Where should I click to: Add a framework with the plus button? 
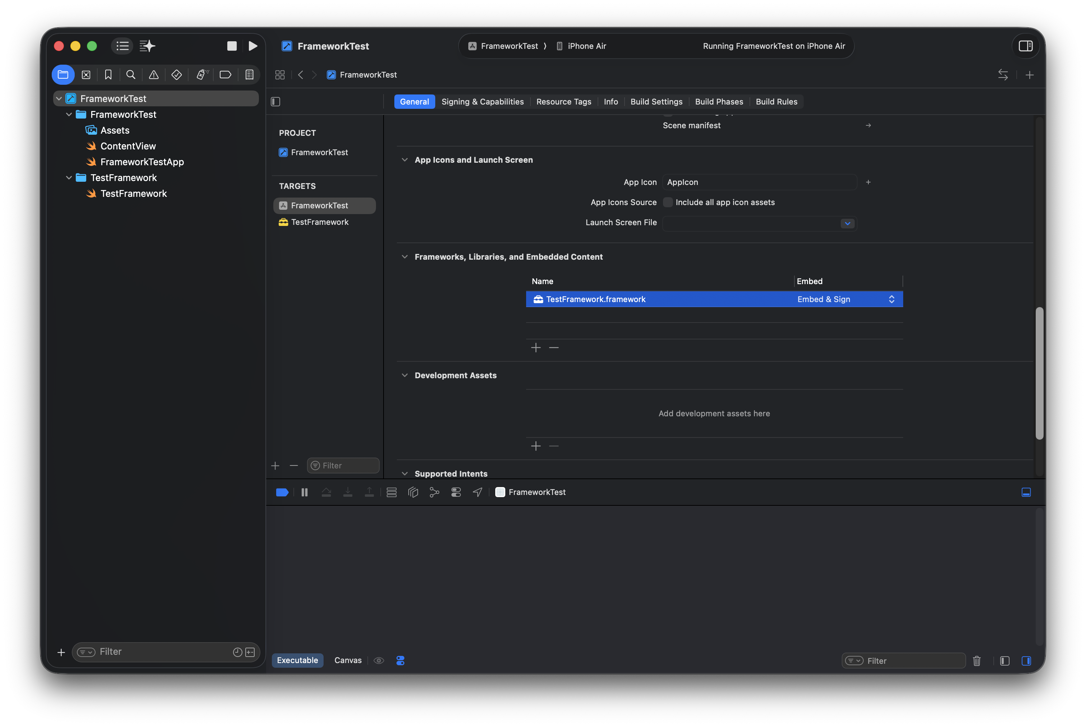point(536,348)
